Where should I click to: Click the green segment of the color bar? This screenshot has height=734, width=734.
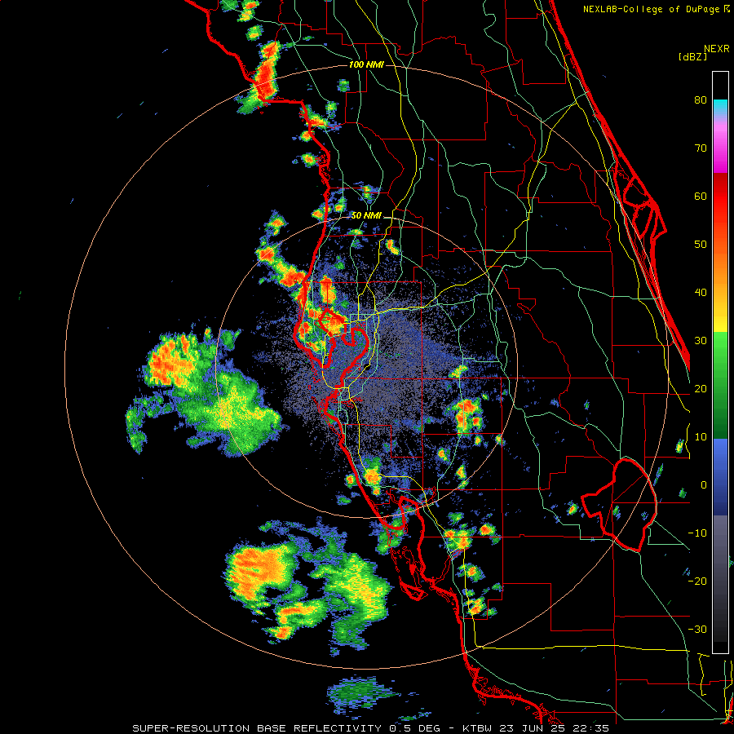pos(720,385)
